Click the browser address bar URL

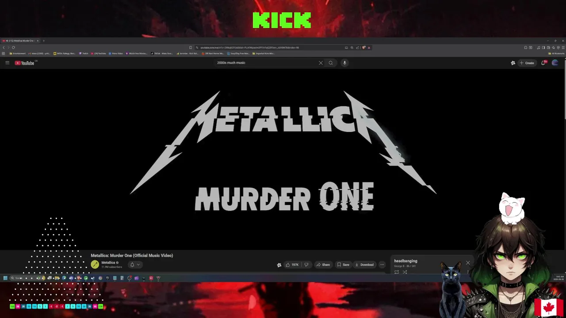[x=249, y=48]
